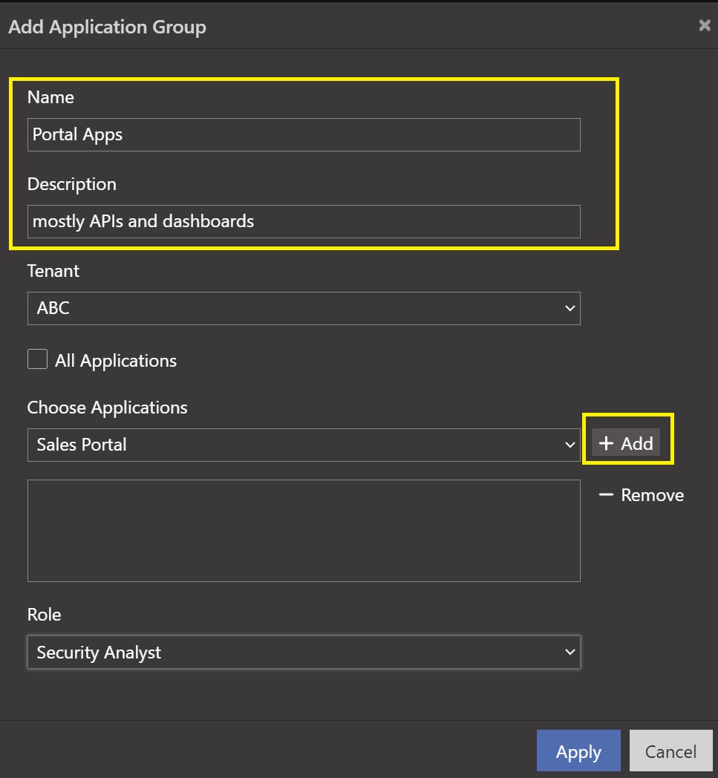Focus the Name field containing Portal Apps
This screenshot has width=718, height=778.
[x=303, y=135]
